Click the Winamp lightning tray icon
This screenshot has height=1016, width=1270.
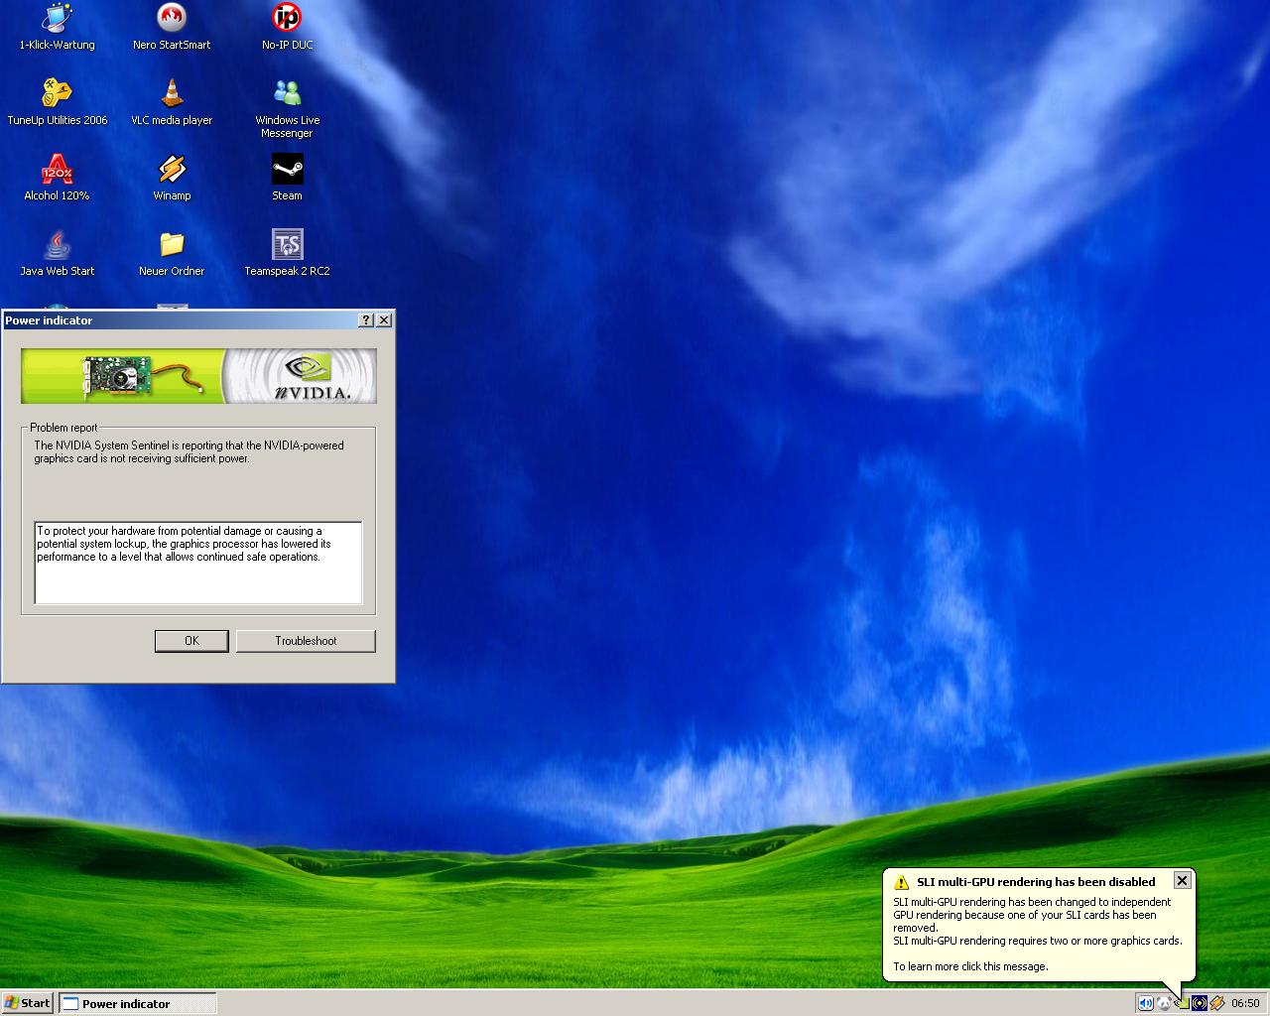click(x=1217, y=1003)
